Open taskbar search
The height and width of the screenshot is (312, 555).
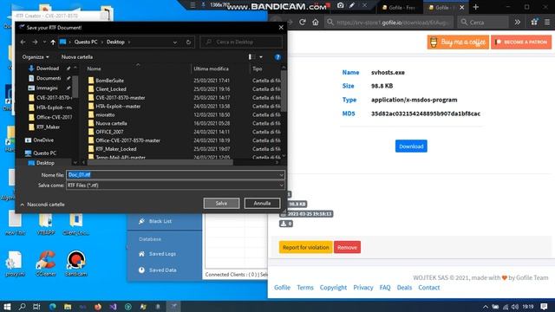(x=22, y=306)
